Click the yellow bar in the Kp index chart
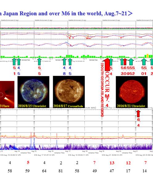This screenshot has width=153, height=174. pos(147,56)
